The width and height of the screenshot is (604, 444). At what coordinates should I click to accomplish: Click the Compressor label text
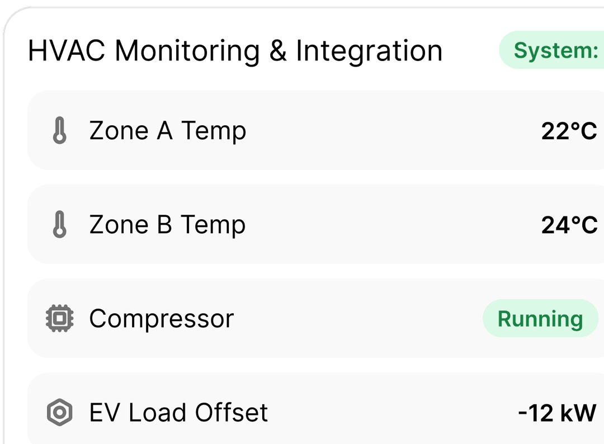tap(162, 319)
